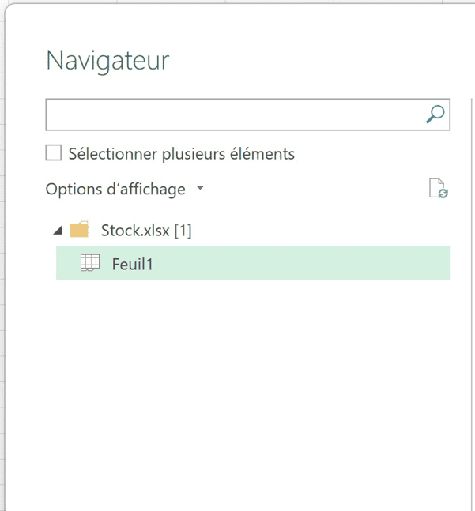Click the Feuil1 table sheet icon
Image resolution: width=475 pixels, height=511 pixels.
coord(91,264)
